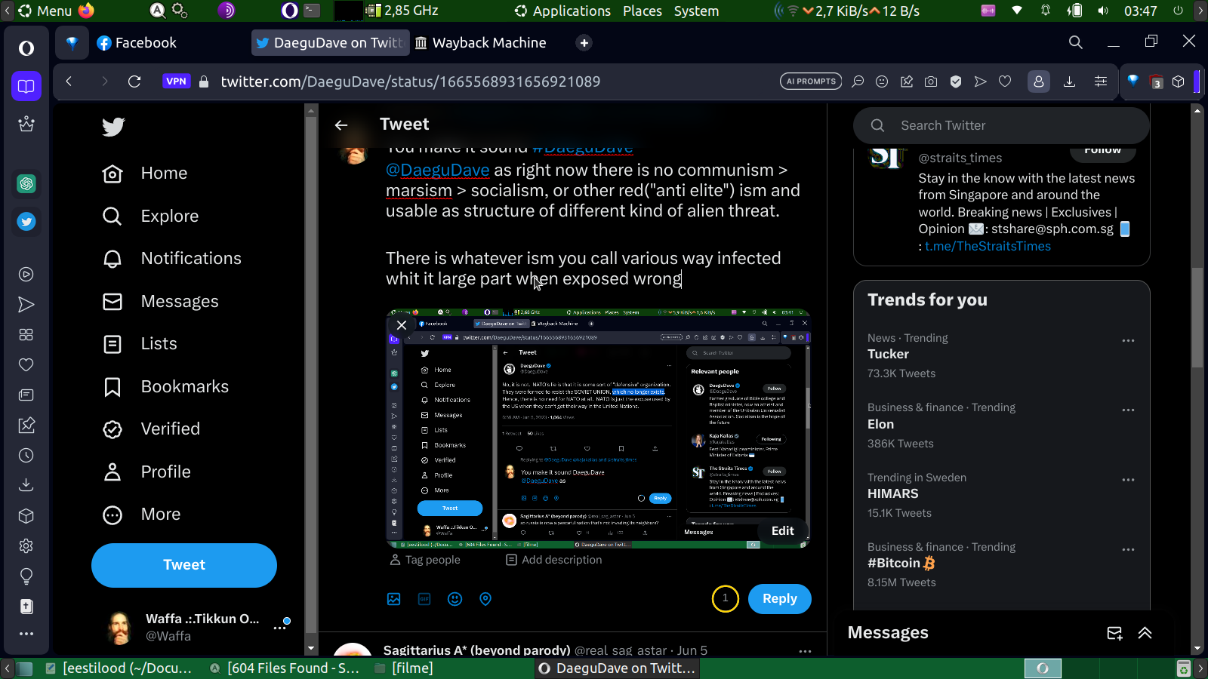Go back using the Tweet header arrow
The height and width of the screenshot is (679, 1208).
click(x=341, y=125)
